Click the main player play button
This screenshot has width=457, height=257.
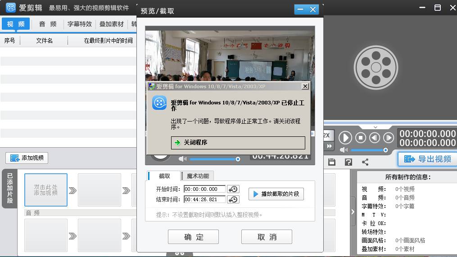point(345,138)
